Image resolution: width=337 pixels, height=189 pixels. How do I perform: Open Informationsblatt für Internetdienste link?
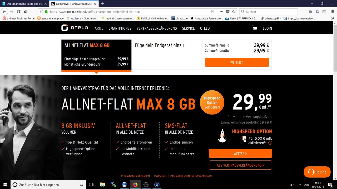[x=191, y=176]
